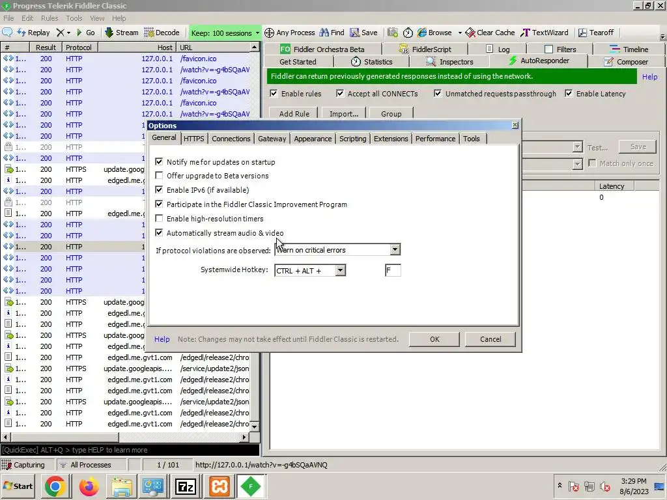Open Firefox from taskbar
Screen dimensions: 667x500
pos(89,486)
